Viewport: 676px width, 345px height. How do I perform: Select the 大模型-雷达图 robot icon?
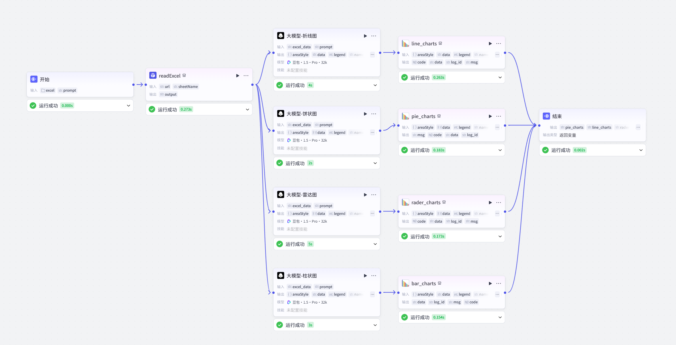point(280,194)
